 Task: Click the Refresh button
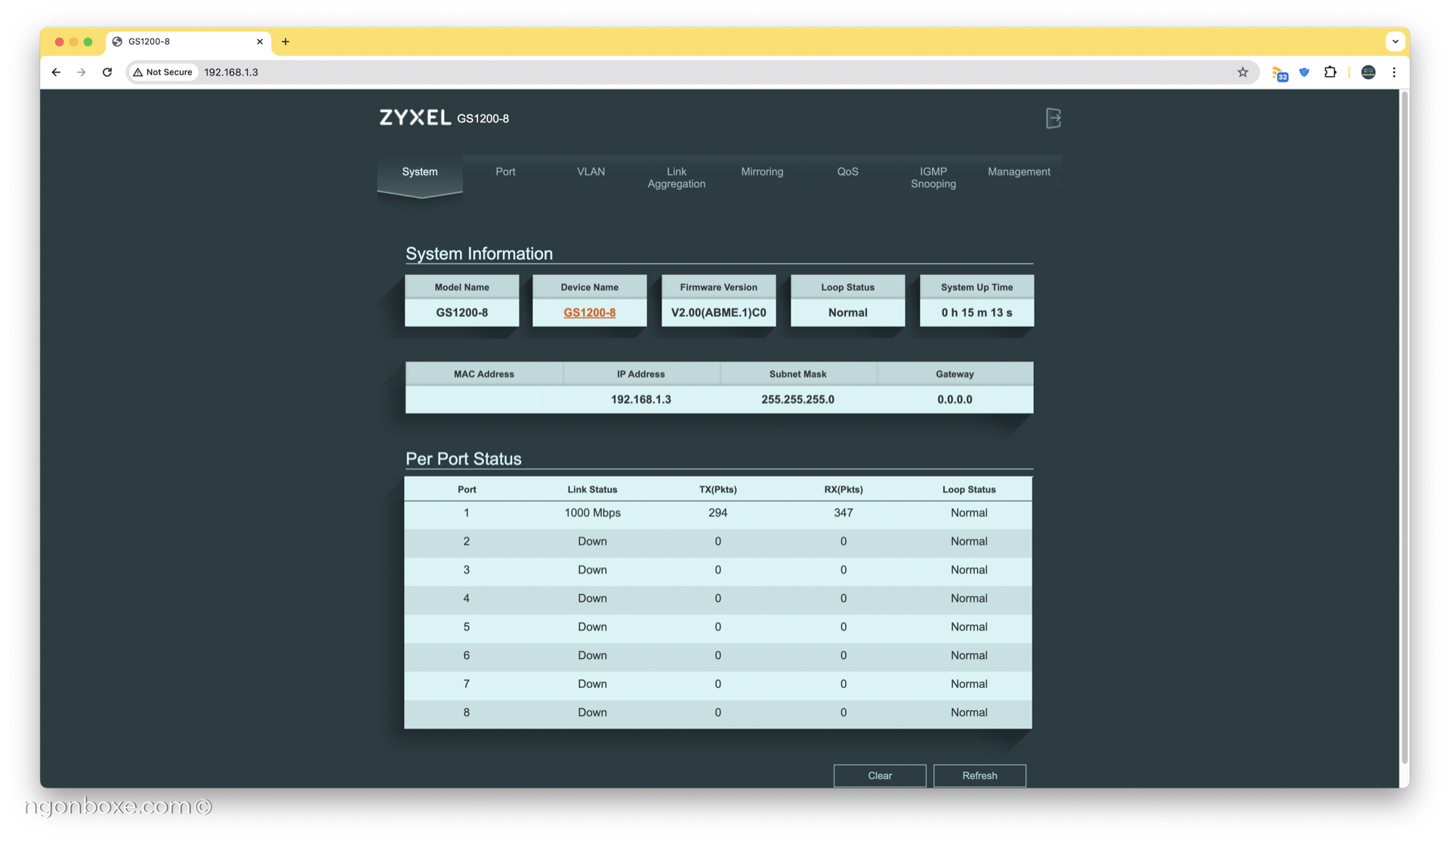coord(980,775)
